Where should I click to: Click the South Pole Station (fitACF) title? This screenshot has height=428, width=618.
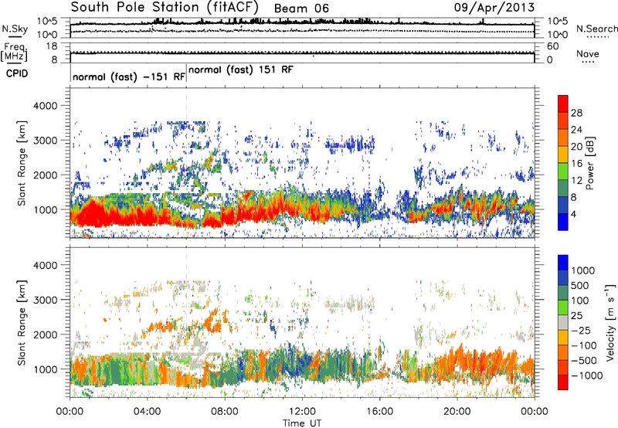click(x=165, y=7)
